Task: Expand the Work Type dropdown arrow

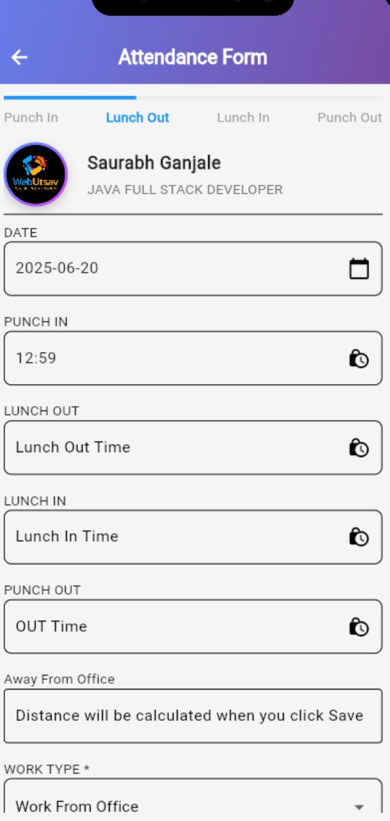Action: tap(359, 807)
